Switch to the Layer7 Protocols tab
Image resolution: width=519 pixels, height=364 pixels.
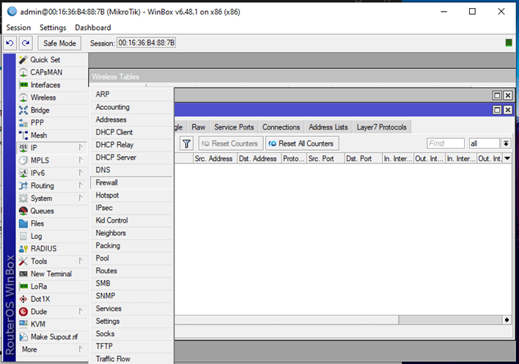click(382, 127)
